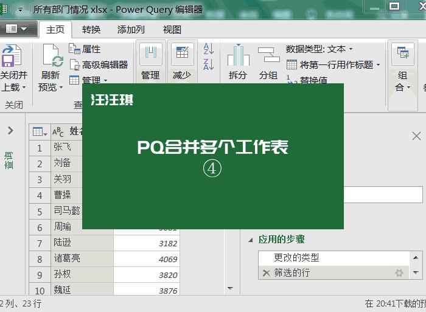Collapse the Applied Steps (应用的步骤) section
426x312 pixels.
tap(251, 240)
